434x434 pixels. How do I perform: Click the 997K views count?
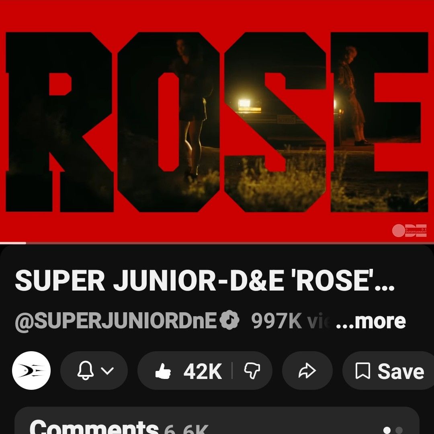[287, 321]
